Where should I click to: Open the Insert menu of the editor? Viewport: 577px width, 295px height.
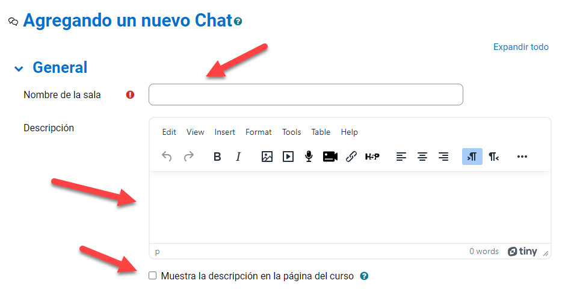coord(224,132)
